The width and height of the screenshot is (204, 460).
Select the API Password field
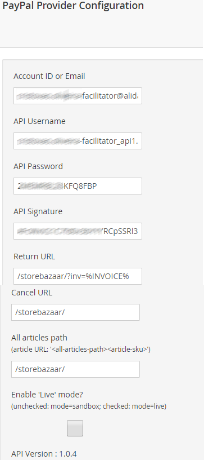(x=78, y=185)
